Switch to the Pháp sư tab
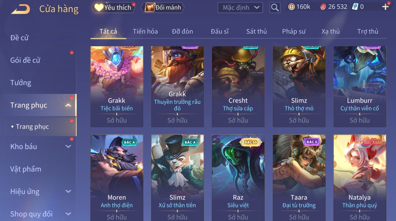The image size is (396, 221). (x=294, y=32)
